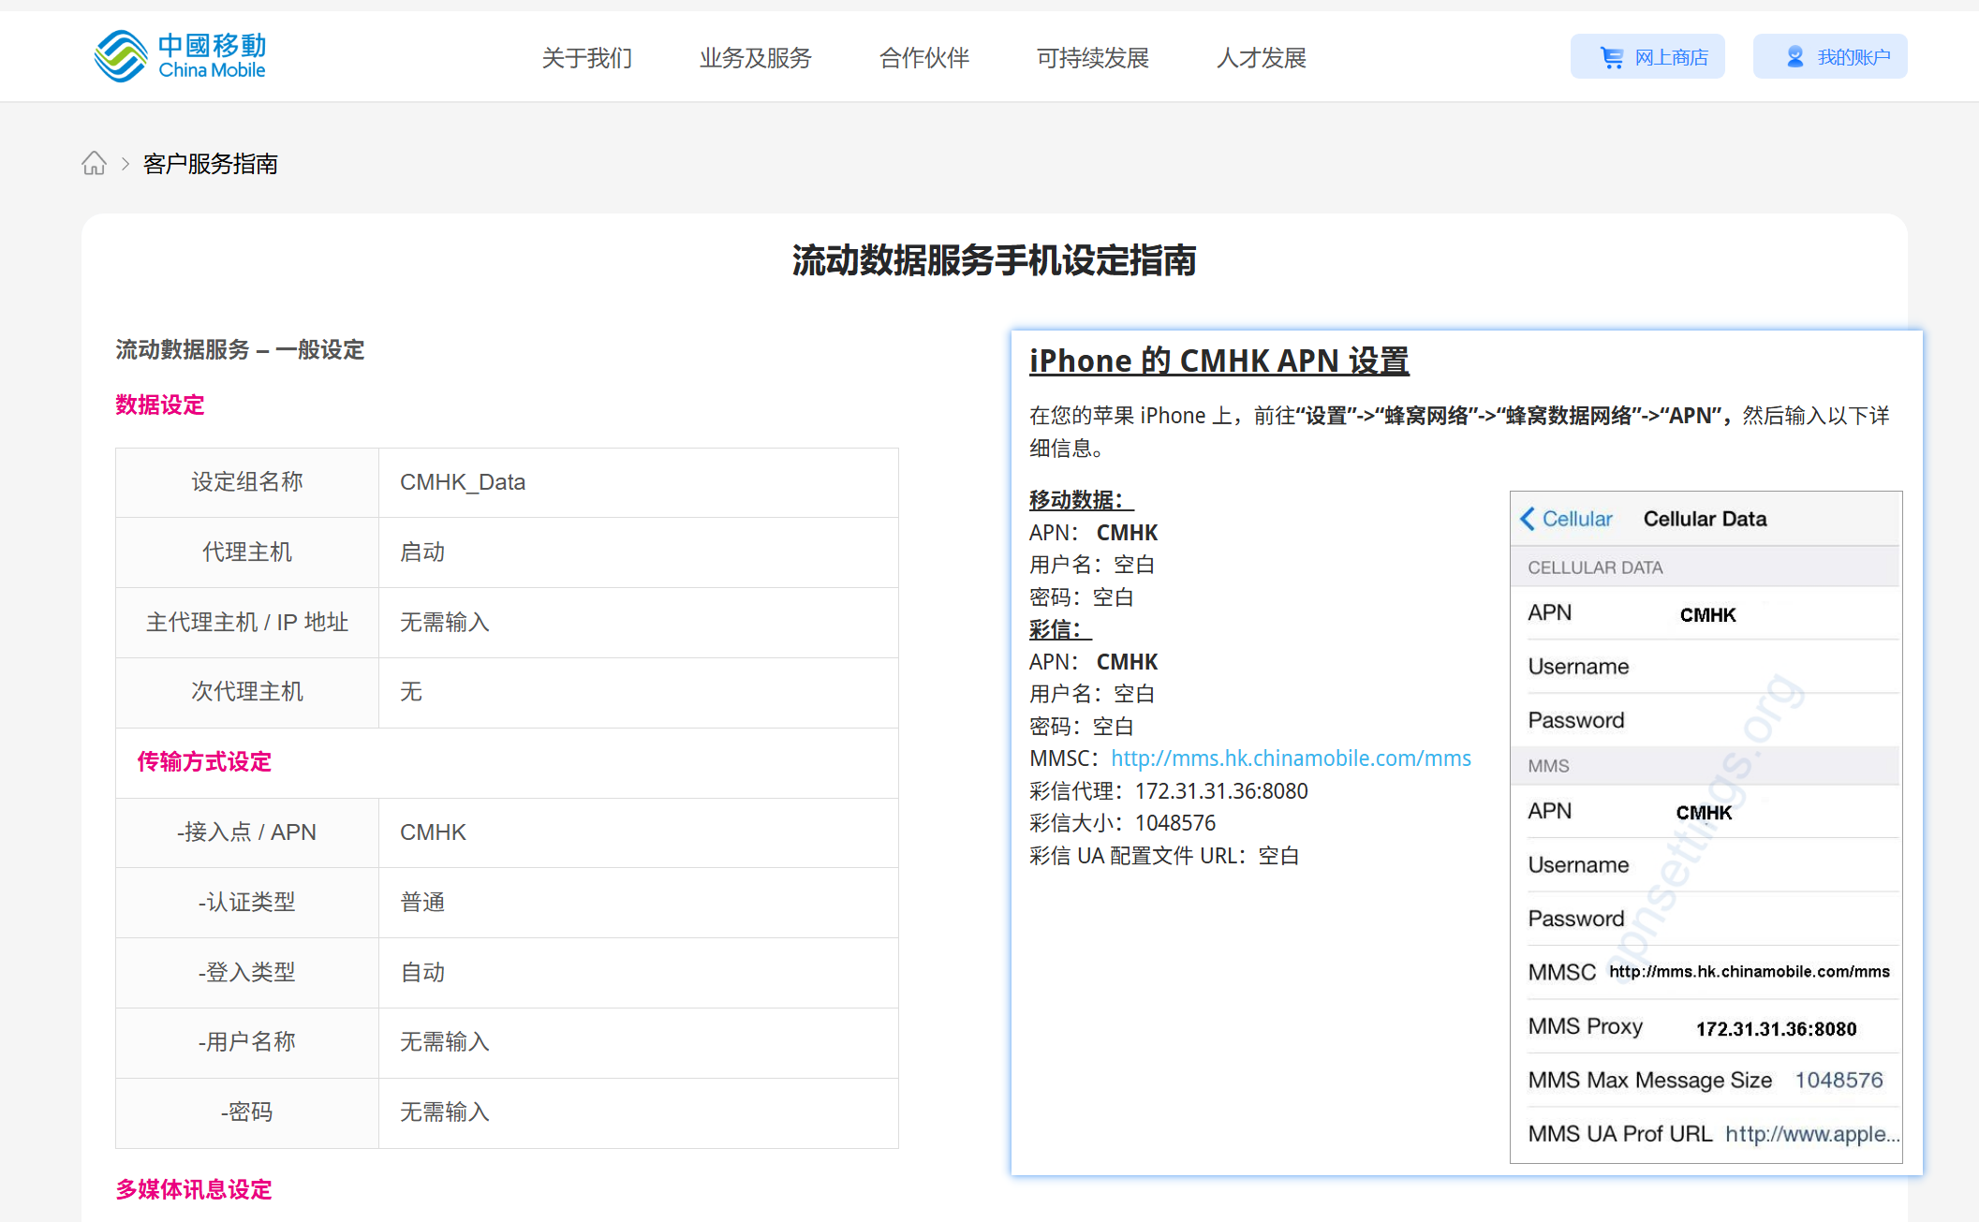Click the blue Cellular back chevron
The height and width of the screenshot is (1222, 1979).
1528,519
